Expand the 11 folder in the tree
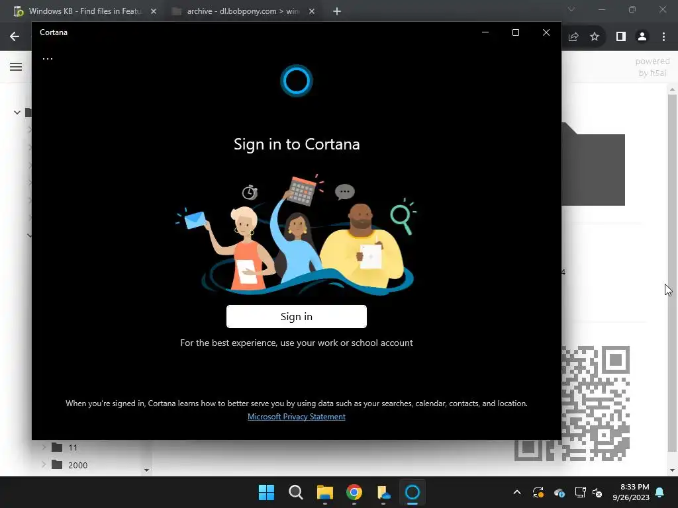678x508 pixels. tap(44, 448)
